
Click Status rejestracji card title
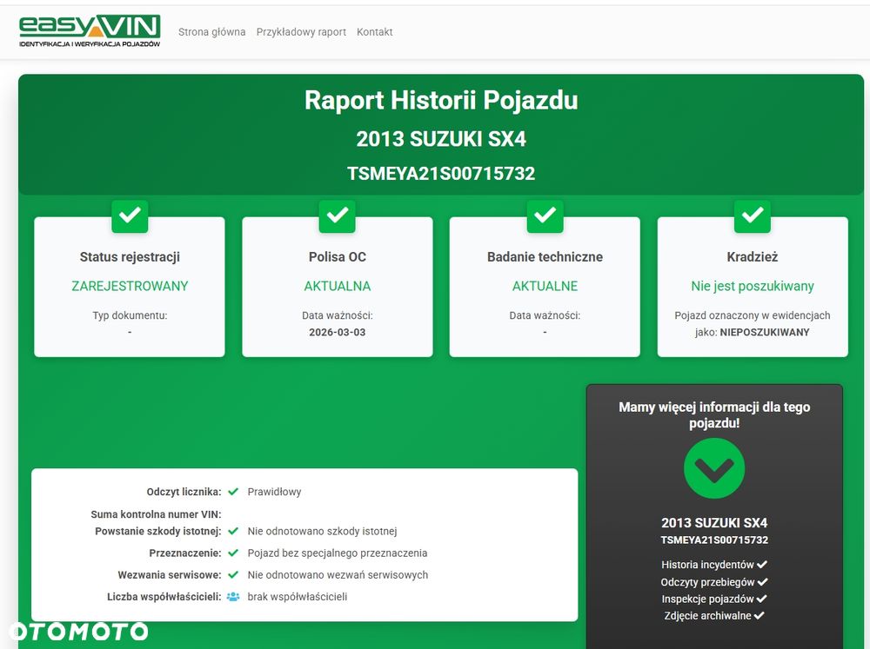pos(130,256)
